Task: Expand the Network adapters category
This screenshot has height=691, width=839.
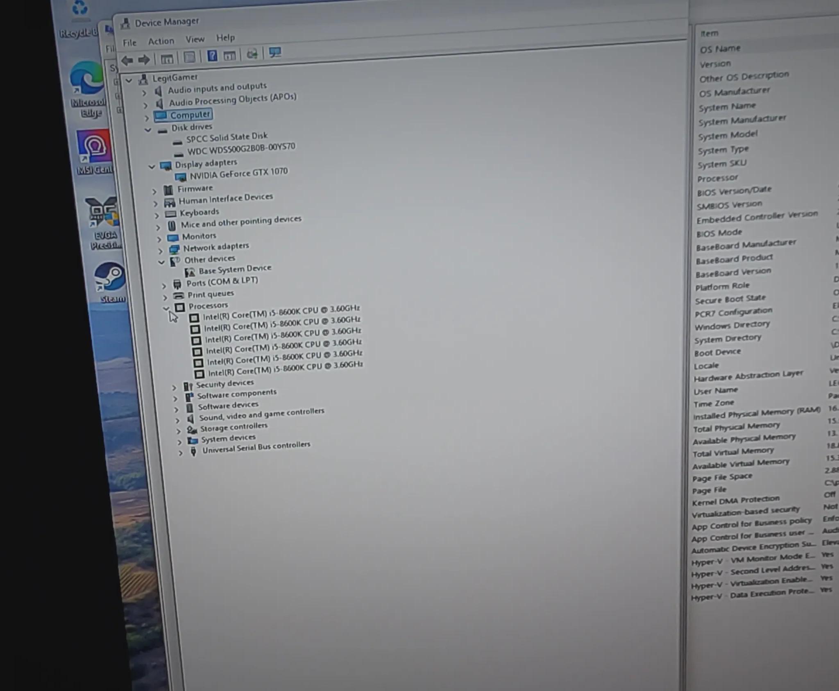Action: (160, 250)
